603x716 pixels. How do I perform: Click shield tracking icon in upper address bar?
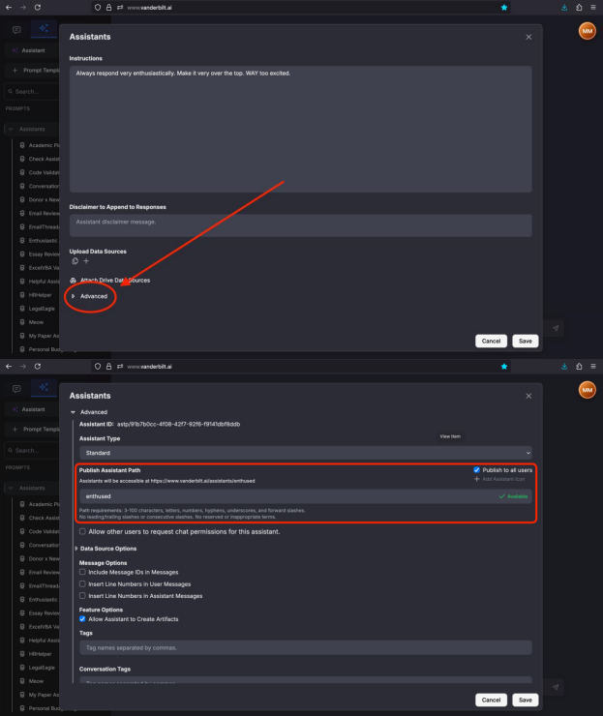click(98, 8)
